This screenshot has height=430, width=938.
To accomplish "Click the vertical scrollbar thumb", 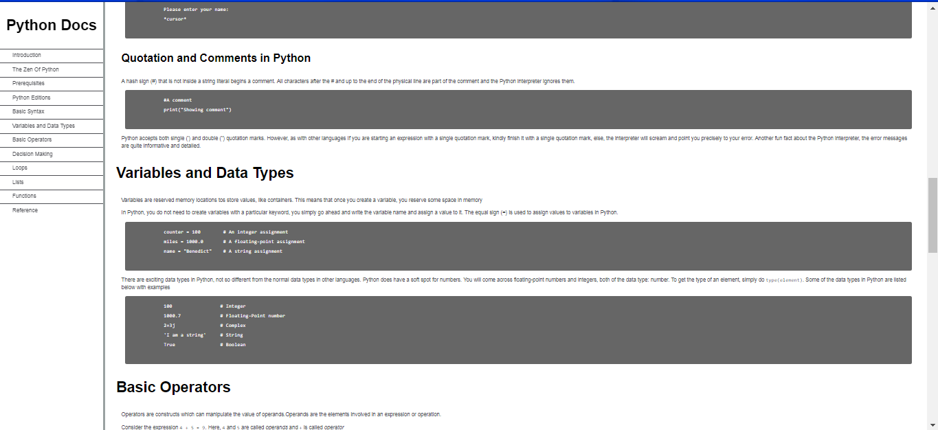I will pyautogui.click(x=933, y=215).
